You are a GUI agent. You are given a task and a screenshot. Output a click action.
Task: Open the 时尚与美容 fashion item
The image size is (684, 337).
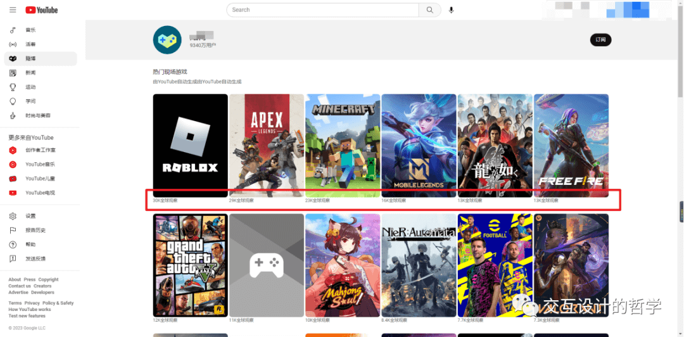[x=40, y=116]
